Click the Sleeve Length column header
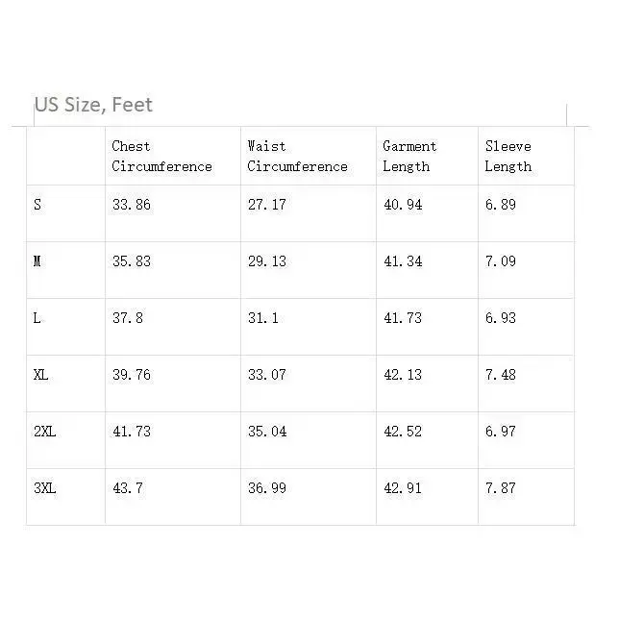619x619 pixels. [508, 157]
